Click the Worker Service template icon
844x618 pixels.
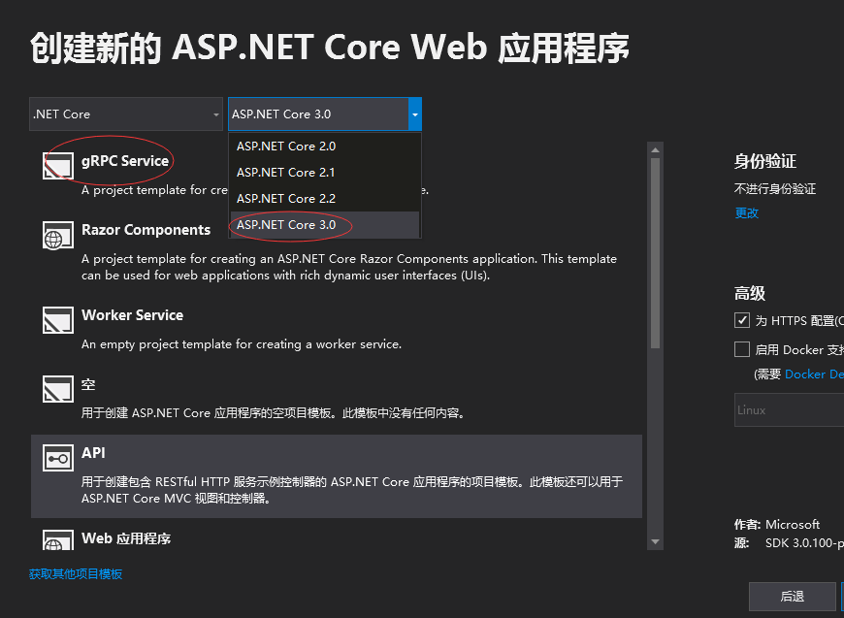pyautogui.click(x=58, y=320)
